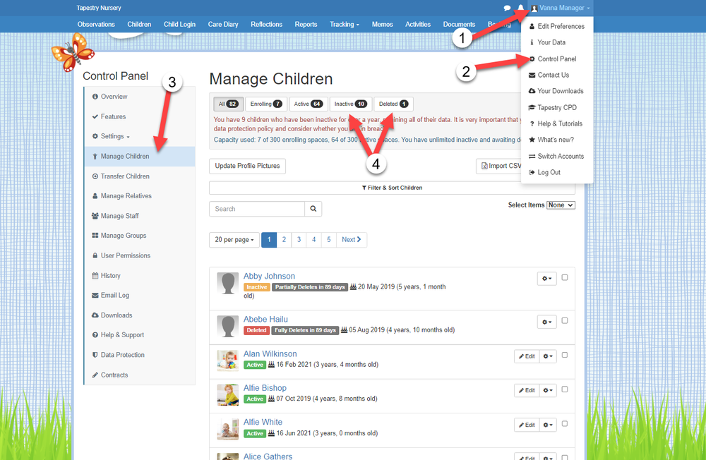Screen dimensions: 706x460
Task: Switch to the Deleted children tab
Action: tap(393, 104)
